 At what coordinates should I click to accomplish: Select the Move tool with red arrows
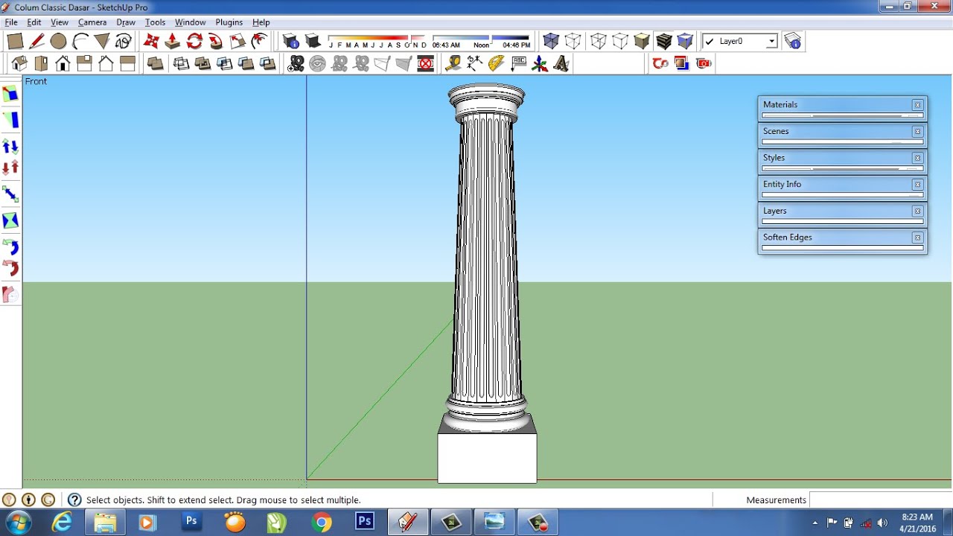coord(151,42)
